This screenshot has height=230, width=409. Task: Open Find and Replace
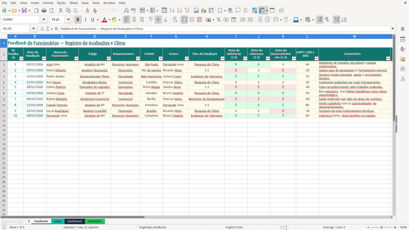(x=126, y=11)
